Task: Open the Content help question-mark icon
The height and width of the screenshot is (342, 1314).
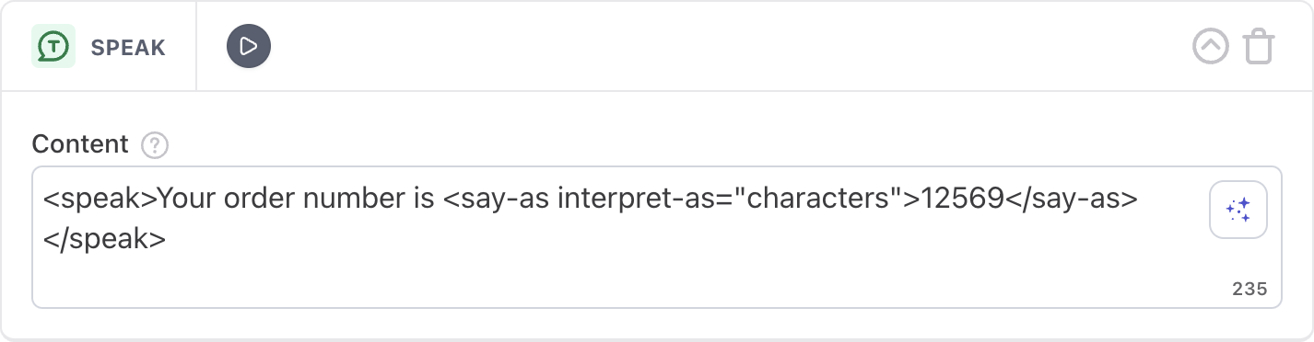Action: pyautogui.click(x=155, y=144)
